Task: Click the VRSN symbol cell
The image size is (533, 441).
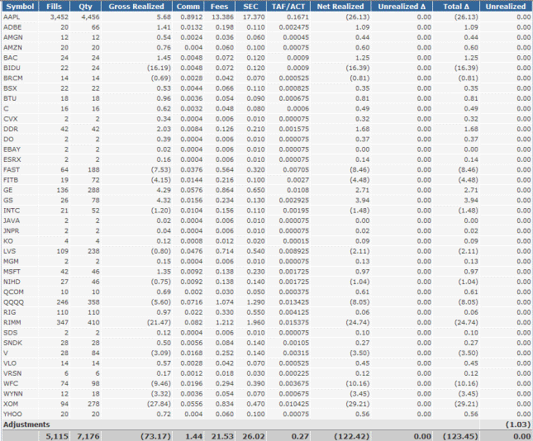Action: 12,373
